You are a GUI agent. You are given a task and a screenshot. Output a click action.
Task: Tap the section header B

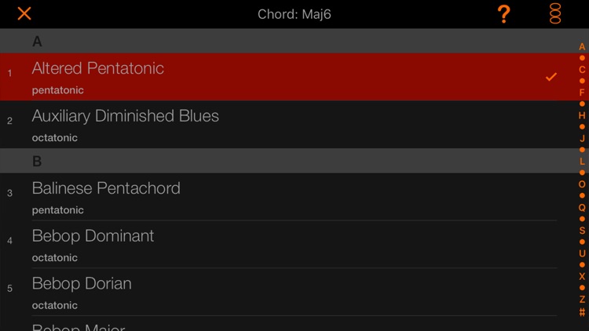[294, 161]
